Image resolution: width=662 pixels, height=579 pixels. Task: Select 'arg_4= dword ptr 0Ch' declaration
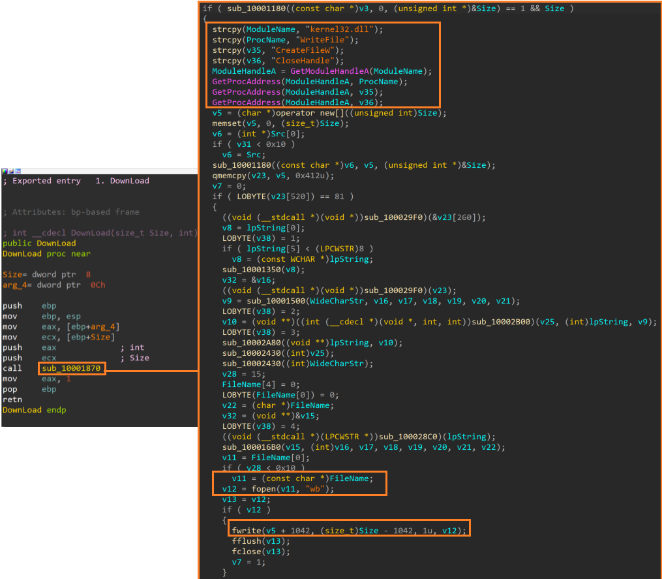coord(54,285)
